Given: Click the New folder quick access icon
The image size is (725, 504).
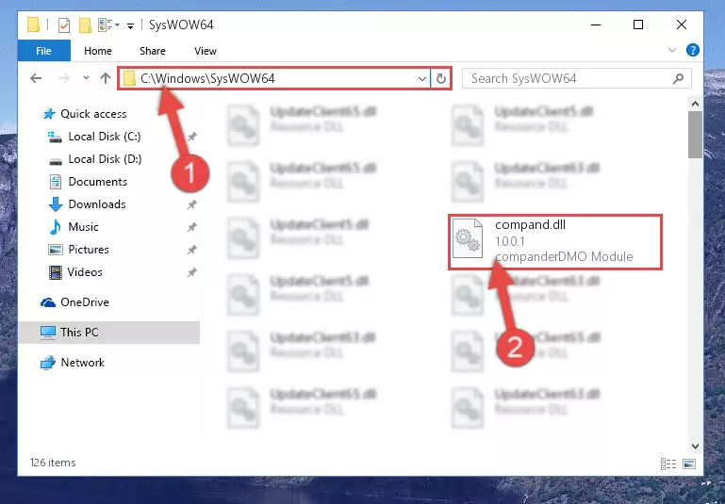Looking at the screenshot, I should 85,24.
